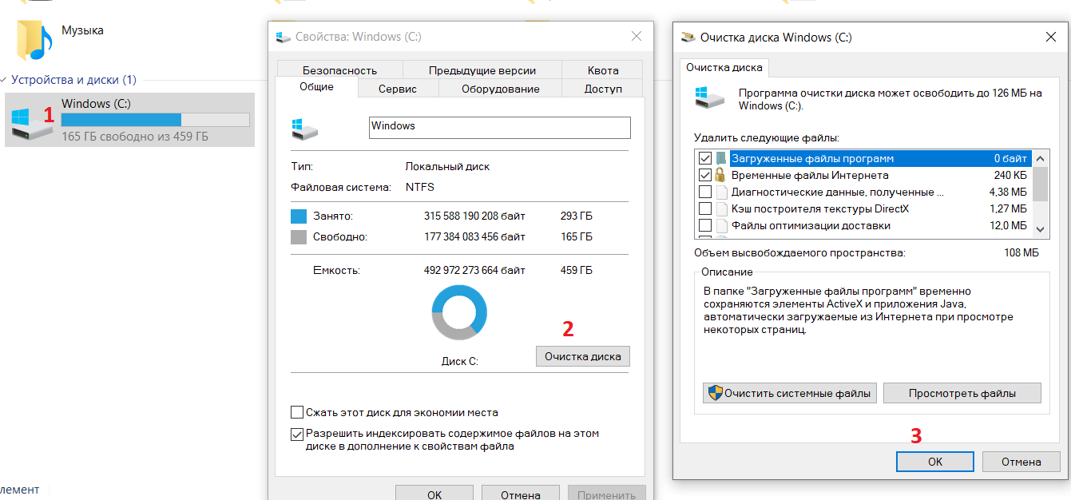Screen dimensions: 1071x500
Task: Click the "240 КБ" size value
Action: pyautogui.click(x=1010, y=175)
